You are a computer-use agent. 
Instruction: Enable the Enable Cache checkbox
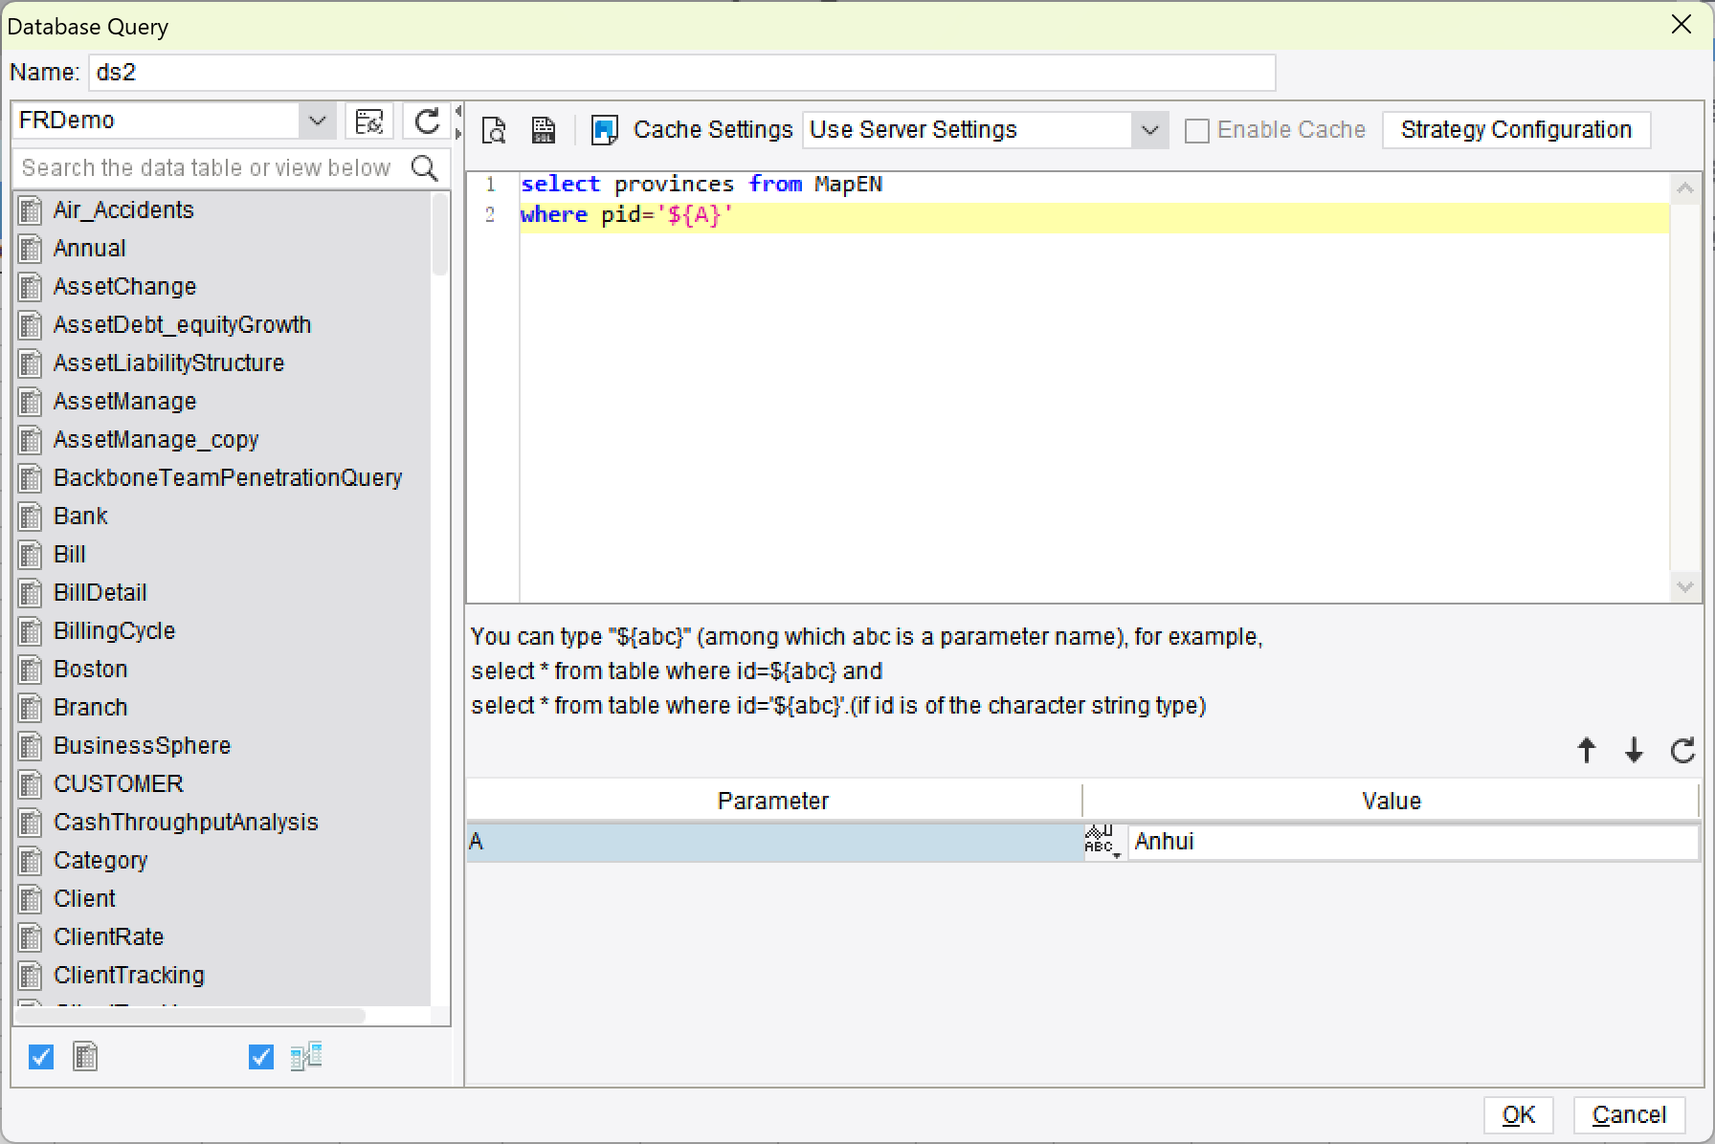click(x=1196, y=129)
